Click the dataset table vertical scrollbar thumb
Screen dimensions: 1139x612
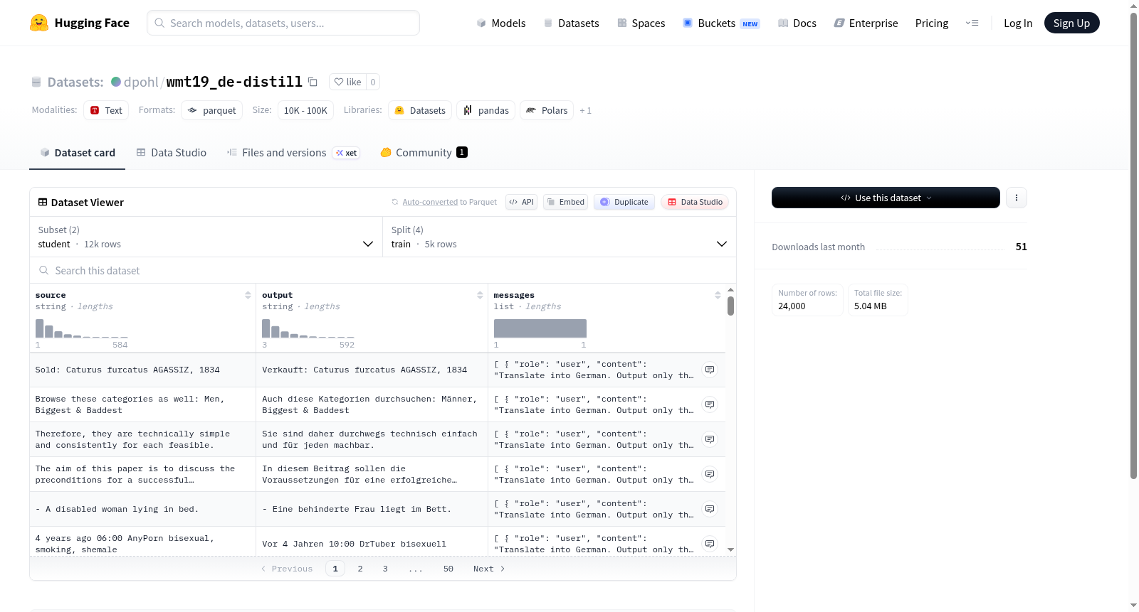[x=730, y=306]
